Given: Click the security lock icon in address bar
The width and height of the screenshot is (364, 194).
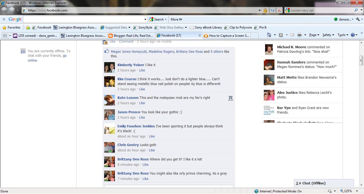Looking at the screenshot, I should [265, 10].
